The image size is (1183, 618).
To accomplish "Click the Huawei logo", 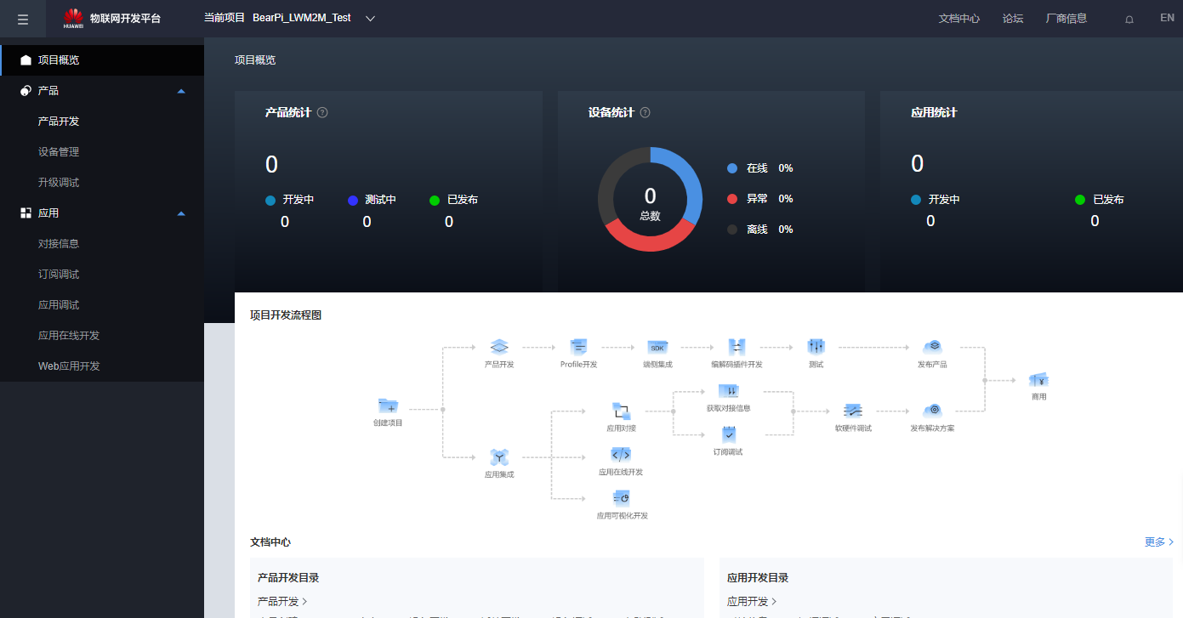I will [x=73, y=18].
